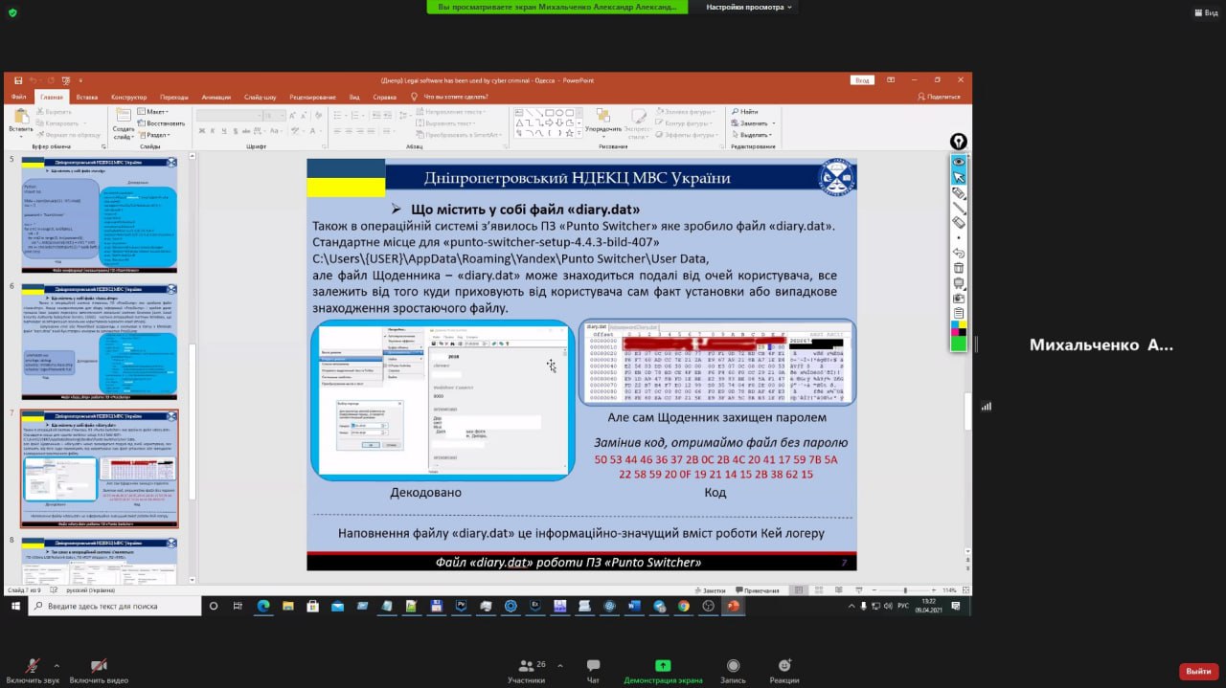Switch to the Переходы ribbon tab
Screen dimensions: 1226x688
coord(174,97)
